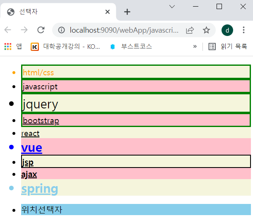Open a new tab with plus button
Image resolution: width=253 pixels, height=218 pixels.
(x=127, y=12)
